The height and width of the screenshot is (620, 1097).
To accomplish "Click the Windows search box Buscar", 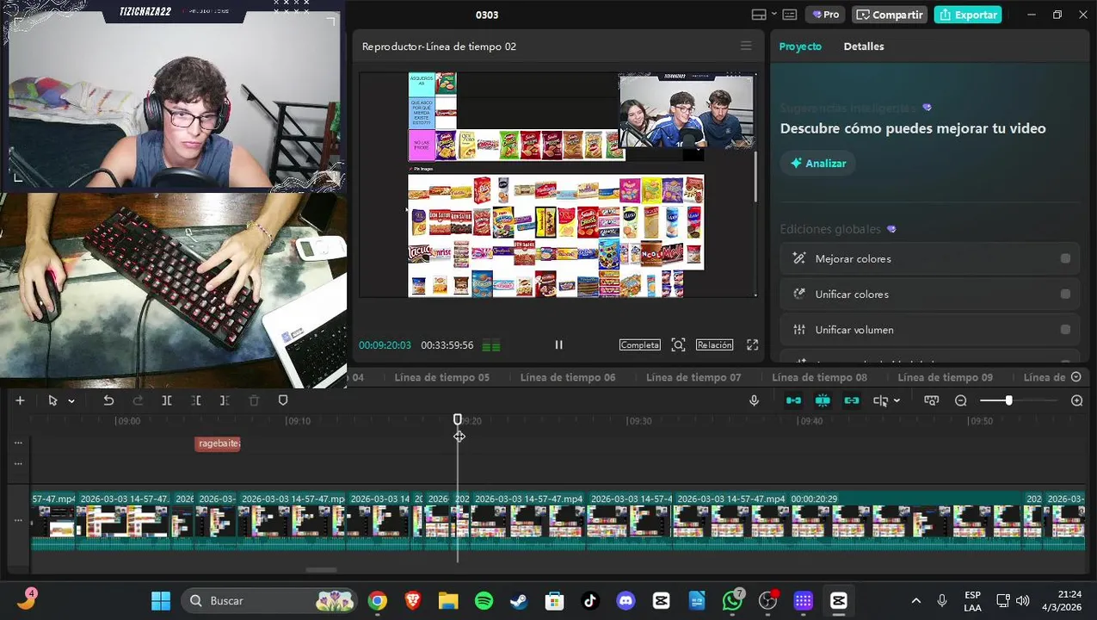I will click(269, 601).
